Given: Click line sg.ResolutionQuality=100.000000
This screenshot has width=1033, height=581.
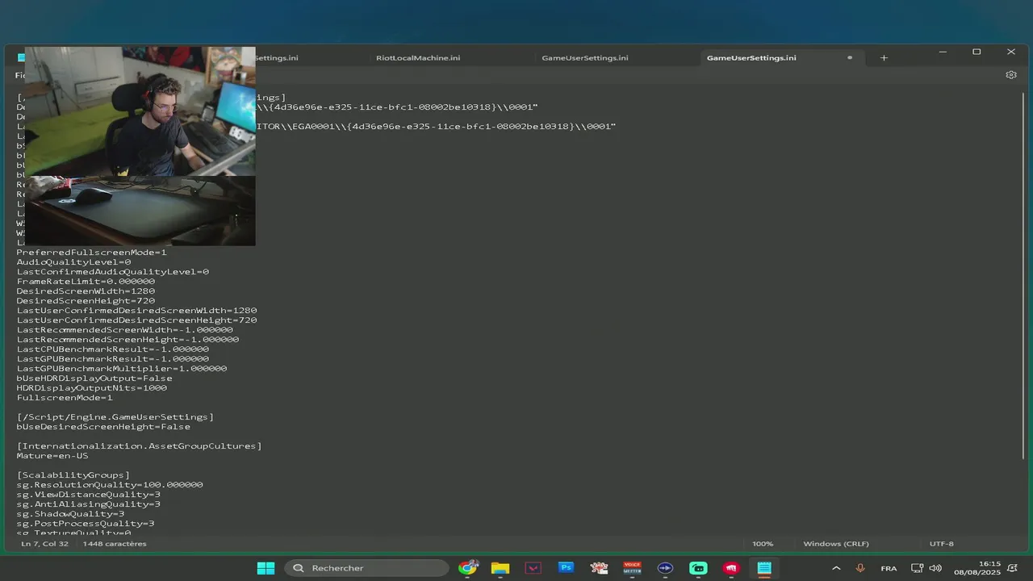Looking at the screenshot, I should [x=110, y=485].
